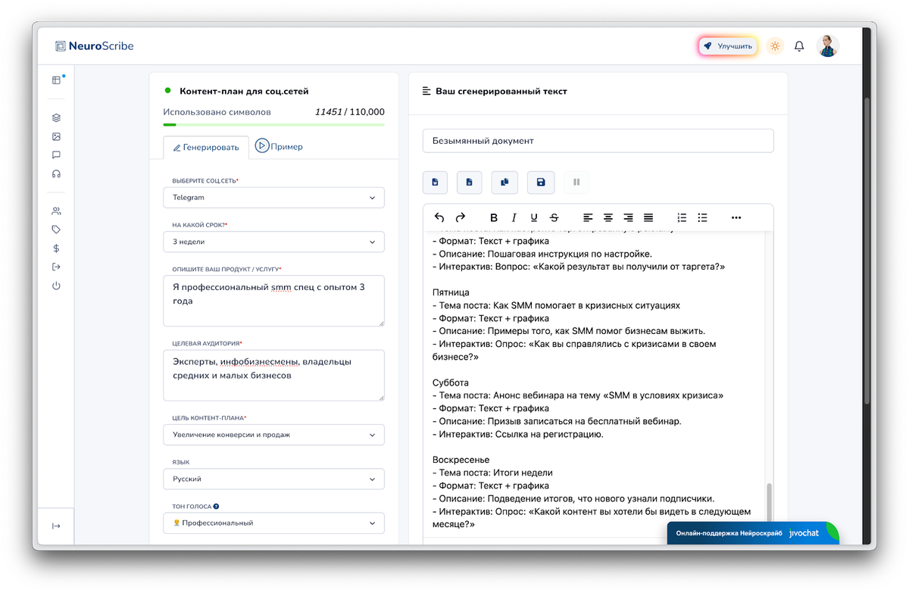Export the document as text file
The image size is (909, 593).
tap(469, 182)
